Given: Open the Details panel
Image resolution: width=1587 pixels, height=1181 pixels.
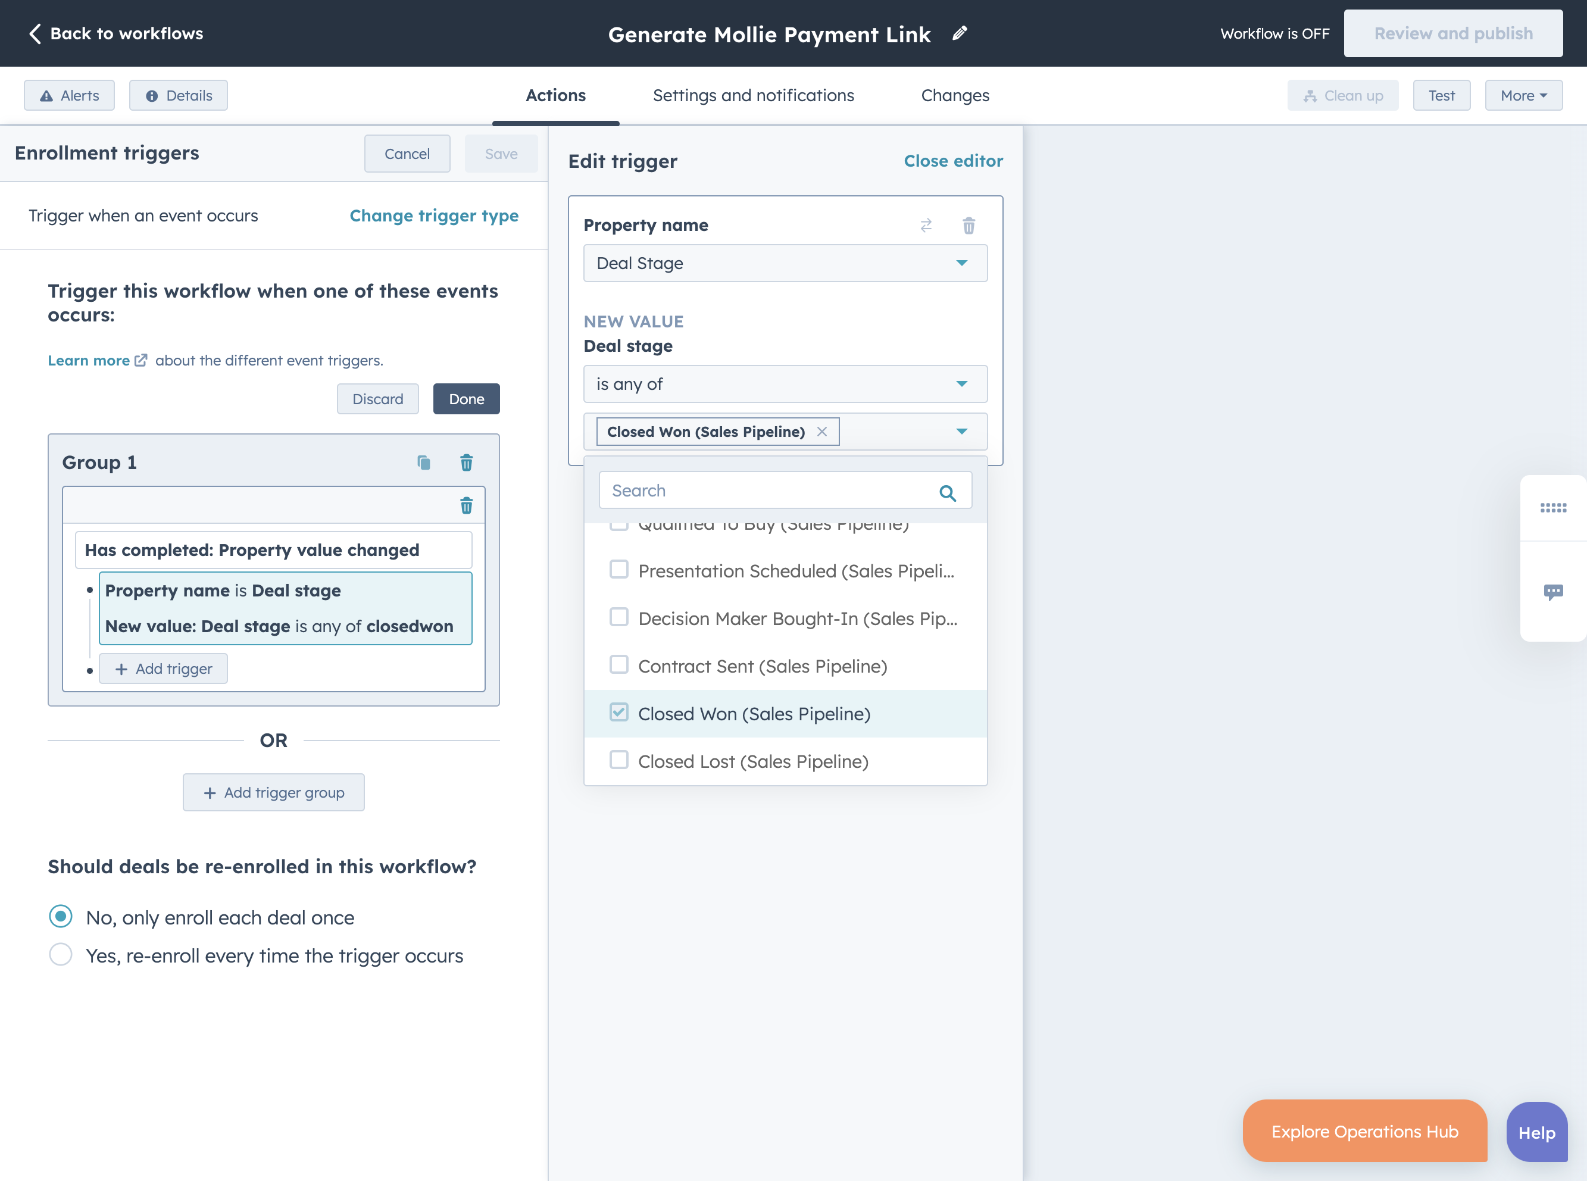Looking at the screenshot, I should coord(179,95).
